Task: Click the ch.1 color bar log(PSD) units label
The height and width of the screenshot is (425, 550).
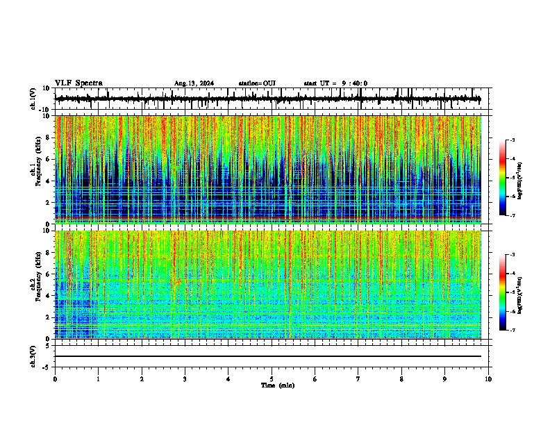Action: coord(520,181)
